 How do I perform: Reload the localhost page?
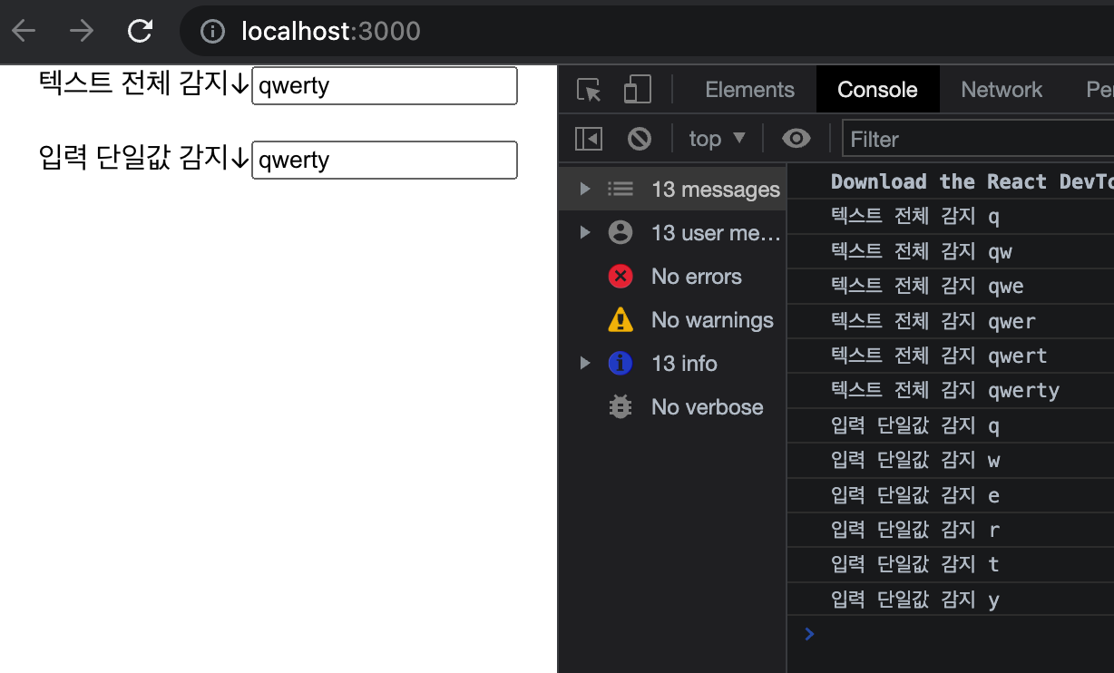140,32
